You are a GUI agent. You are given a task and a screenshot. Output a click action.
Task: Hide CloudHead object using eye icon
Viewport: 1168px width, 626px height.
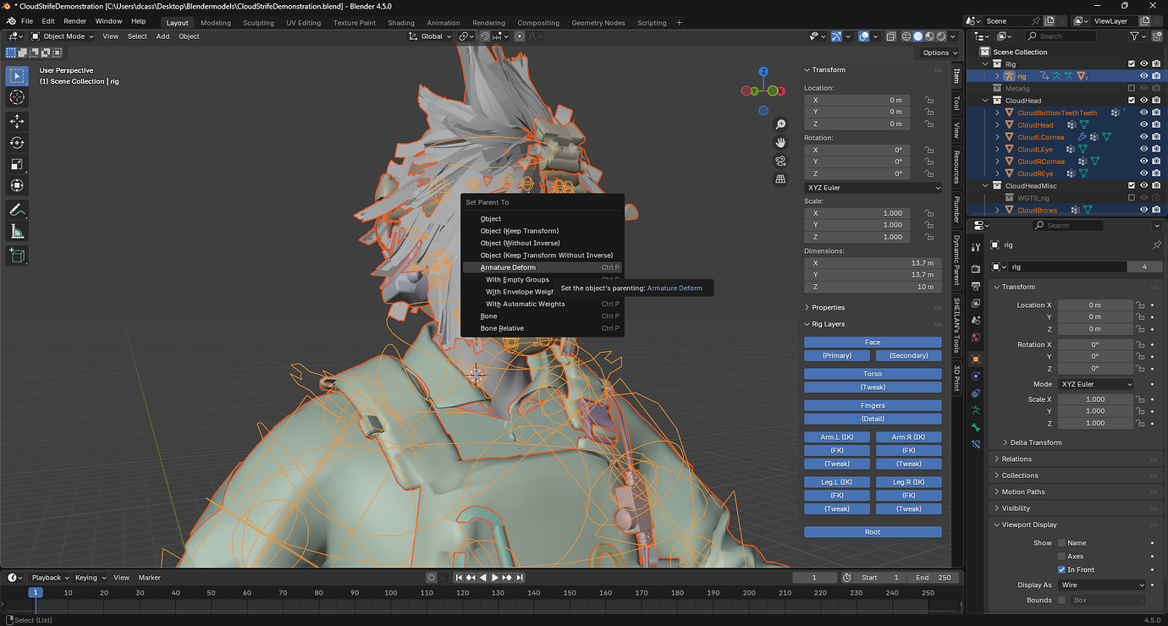coord(1143,125)
